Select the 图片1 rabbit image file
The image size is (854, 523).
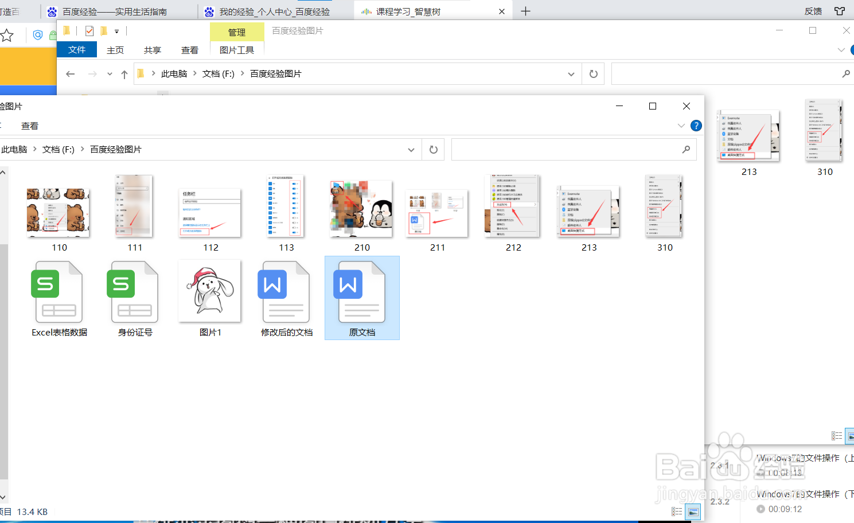pos(210,292)
